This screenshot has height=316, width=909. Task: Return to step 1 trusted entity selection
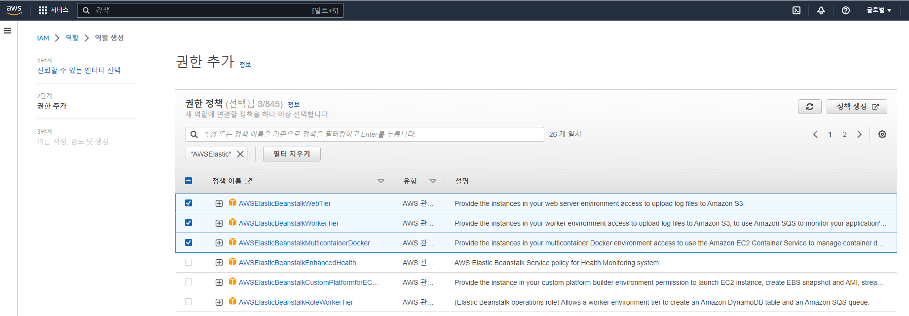click(x=79, y=71)
